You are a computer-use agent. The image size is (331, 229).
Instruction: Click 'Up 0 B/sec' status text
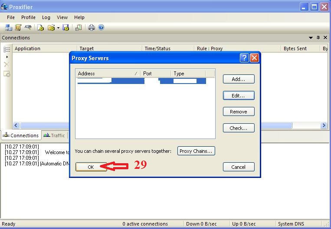[x=244, y=224]
